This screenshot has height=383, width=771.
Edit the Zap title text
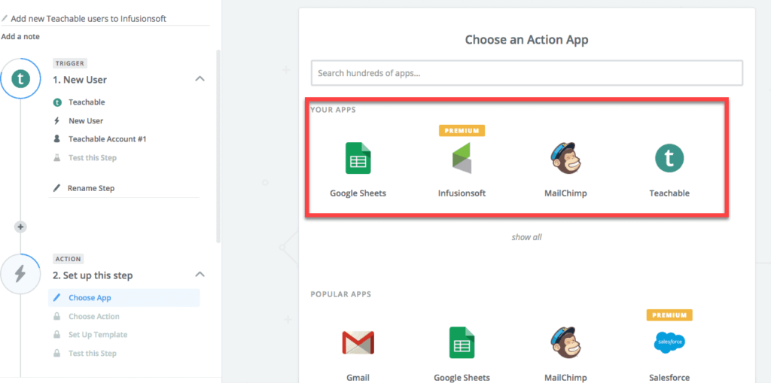pyautogui.click(x=89, y=19)
